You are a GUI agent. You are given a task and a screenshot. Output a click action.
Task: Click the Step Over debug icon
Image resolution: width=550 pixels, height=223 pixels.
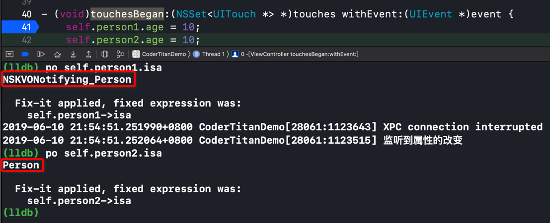point(57,54)
